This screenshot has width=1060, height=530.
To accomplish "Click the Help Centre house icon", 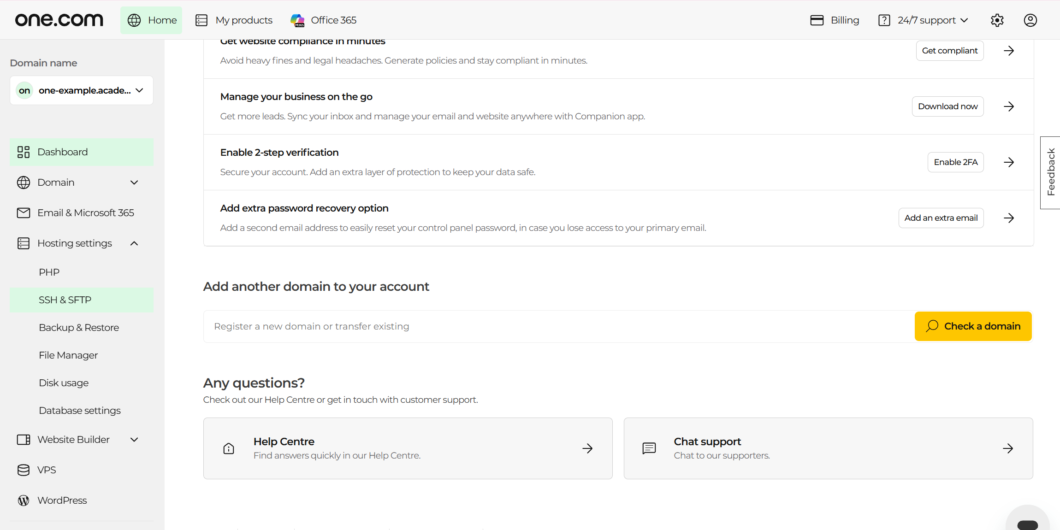I will tap(229, 448).
